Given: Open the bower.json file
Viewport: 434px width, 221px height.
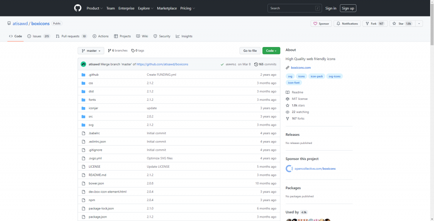Looking at the screenshot, I should pyautogui.click(x=96, y=183).
